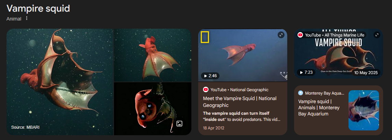This screenshot has height=140, width=392.
Task: Click the image gallery icon on bottom-right squid photo
Action: [179, 124]
